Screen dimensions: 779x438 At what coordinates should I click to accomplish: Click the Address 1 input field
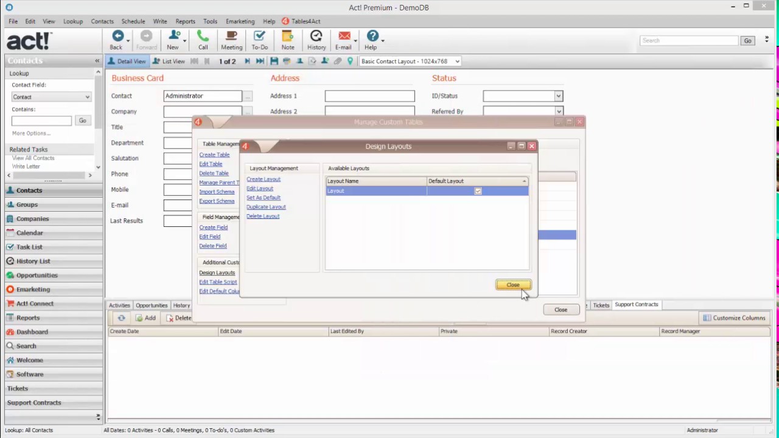(x=369, y=96)
